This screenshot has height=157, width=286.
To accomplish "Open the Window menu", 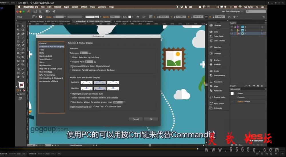I will point(102,7).
